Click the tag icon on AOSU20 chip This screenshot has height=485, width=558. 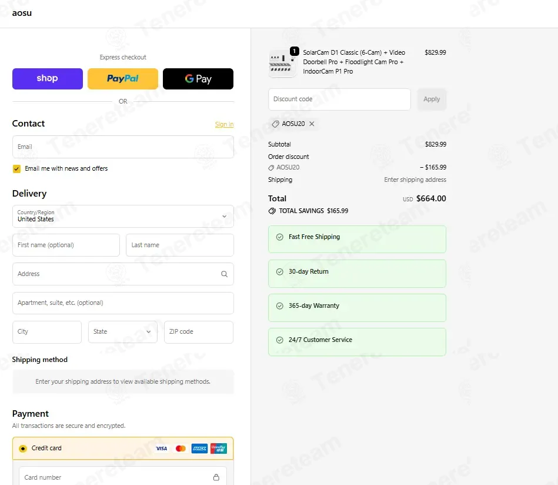(x=275, y=124)
